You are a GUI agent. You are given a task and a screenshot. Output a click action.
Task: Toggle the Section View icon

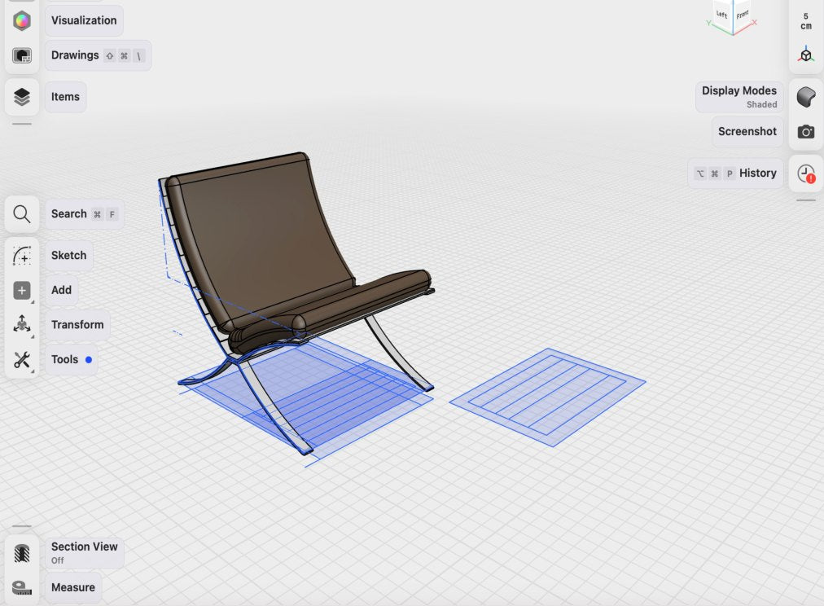[21, 553]
